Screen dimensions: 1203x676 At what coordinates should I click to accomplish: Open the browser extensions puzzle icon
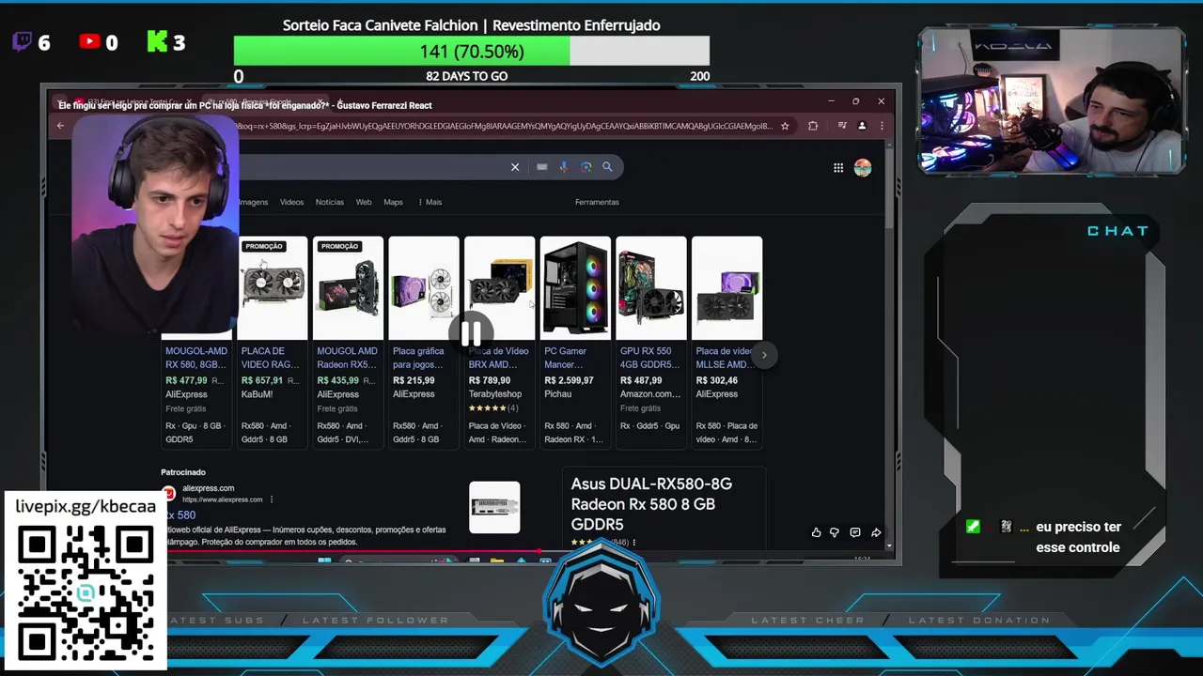coord(813,126)
